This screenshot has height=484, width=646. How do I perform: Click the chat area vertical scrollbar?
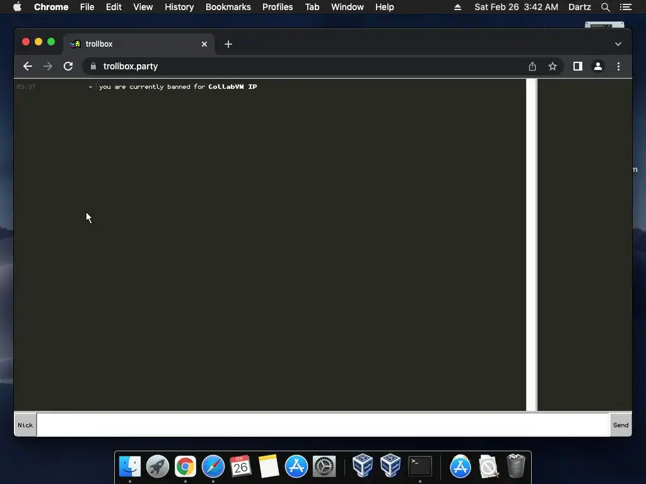[x=531, y=245]
